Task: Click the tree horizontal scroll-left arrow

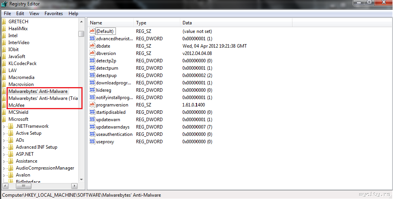Action: (x=5, y=186)
